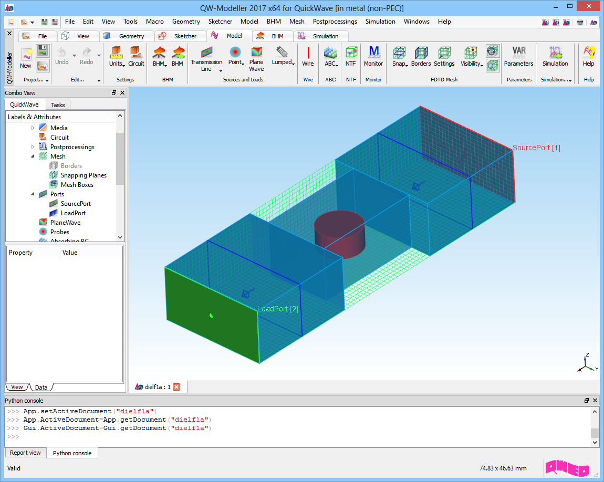Click the SourcePort [1] label in viewport
Viewport: 604px width, 482px height.
[x=536, y=148]
